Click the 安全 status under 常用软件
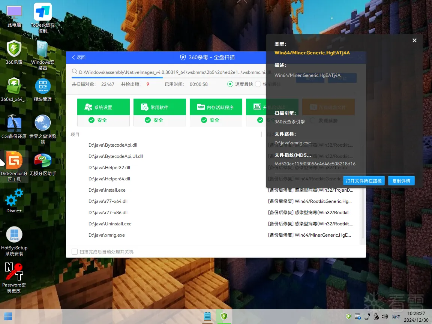This screenshot has height=324, width=432. pos(154,120)
